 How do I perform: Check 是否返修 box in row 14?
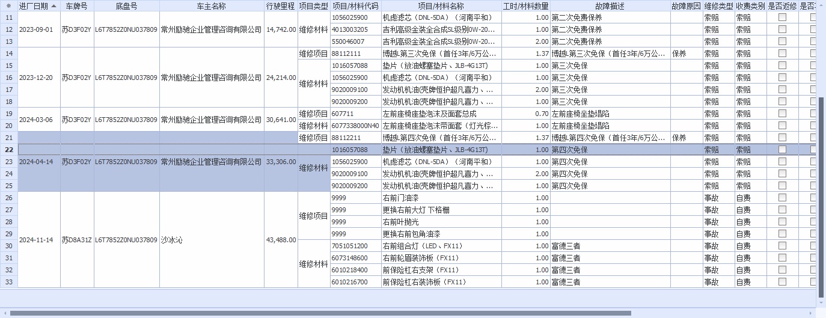point(783,54)
